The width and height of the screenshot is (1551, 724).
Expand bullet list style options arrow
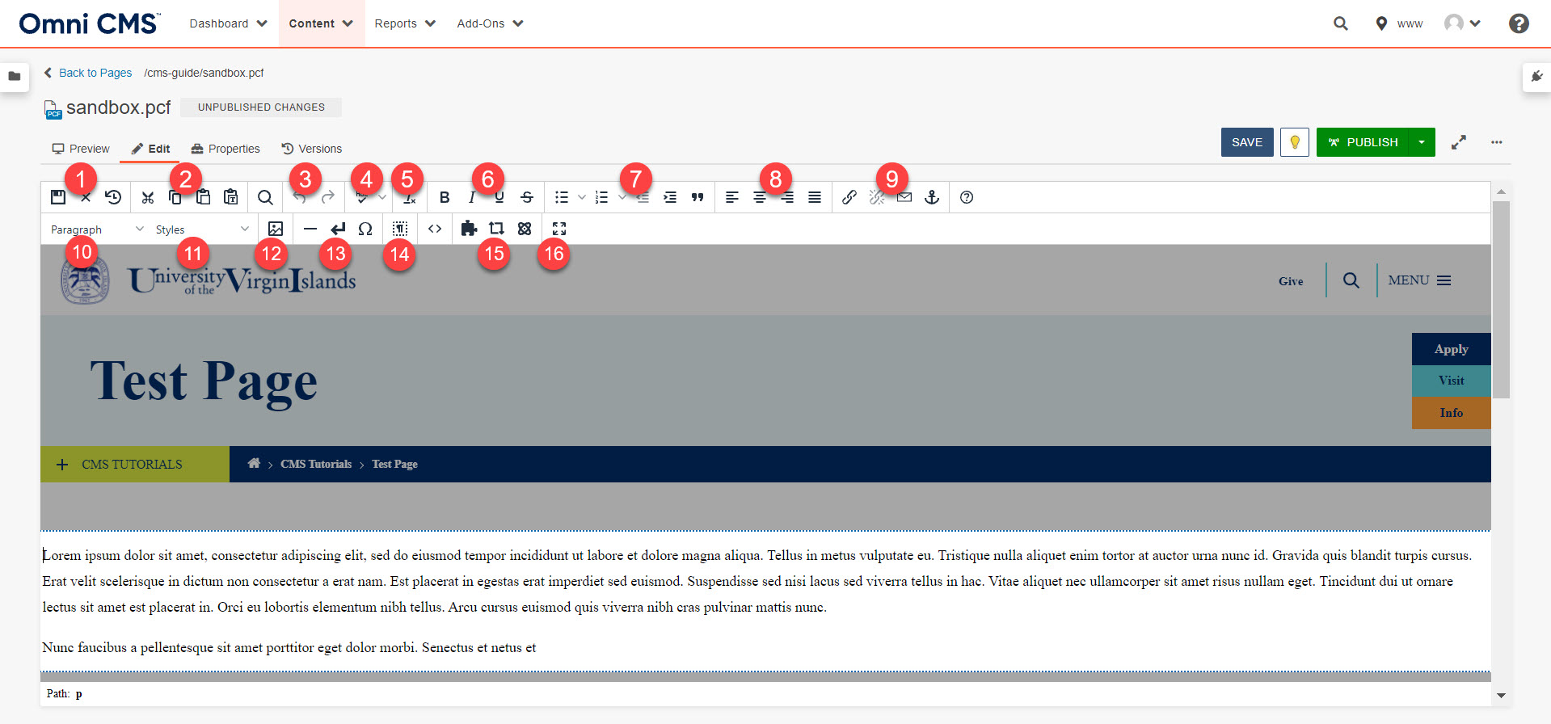point(582,197)
